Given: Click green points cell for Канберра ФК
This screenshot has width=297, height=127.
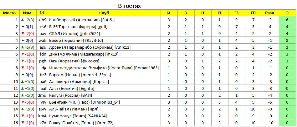Looking at the screenshot, I should click(287, 20).
